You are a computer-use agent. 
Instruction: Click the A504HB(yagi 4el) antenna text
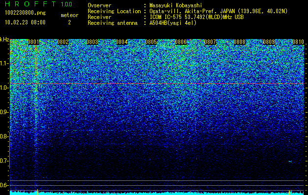(x=173, y=23)
